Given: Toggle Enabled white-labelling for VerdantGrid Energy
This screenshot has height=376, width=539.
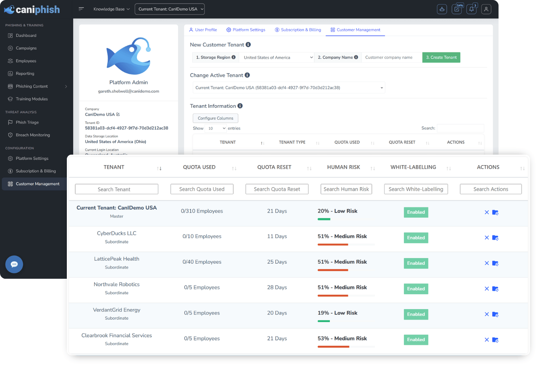Looking at the screenshot, I should pyautogui.click(x=416, y=314).
